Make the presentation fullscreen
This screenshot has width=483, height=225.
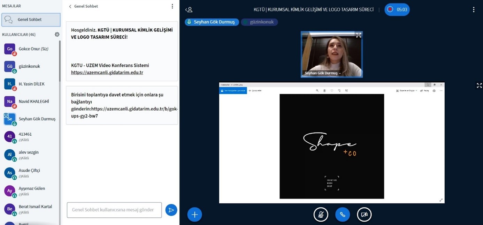point(479,85)
